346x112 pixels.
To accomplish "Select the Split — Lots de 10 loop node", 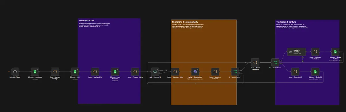I will [155, 72].
